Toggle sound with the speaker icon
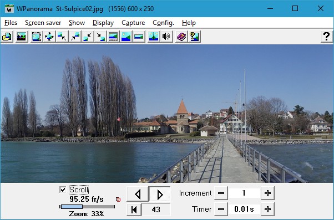334x220 pixels. tap(166, 37)
